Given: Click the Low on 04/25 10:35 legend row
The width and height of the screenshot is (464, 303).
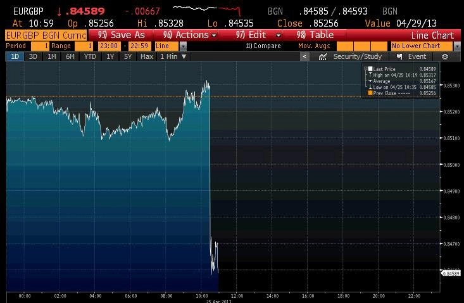Looking at the screenshot, I should tap(402, 87).
